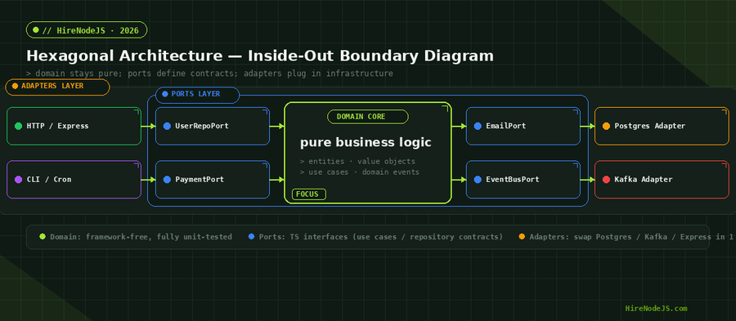Click the purple dot beside CLI / Cron
Viewport: 736px width, 321px height.
click(18, 180)
